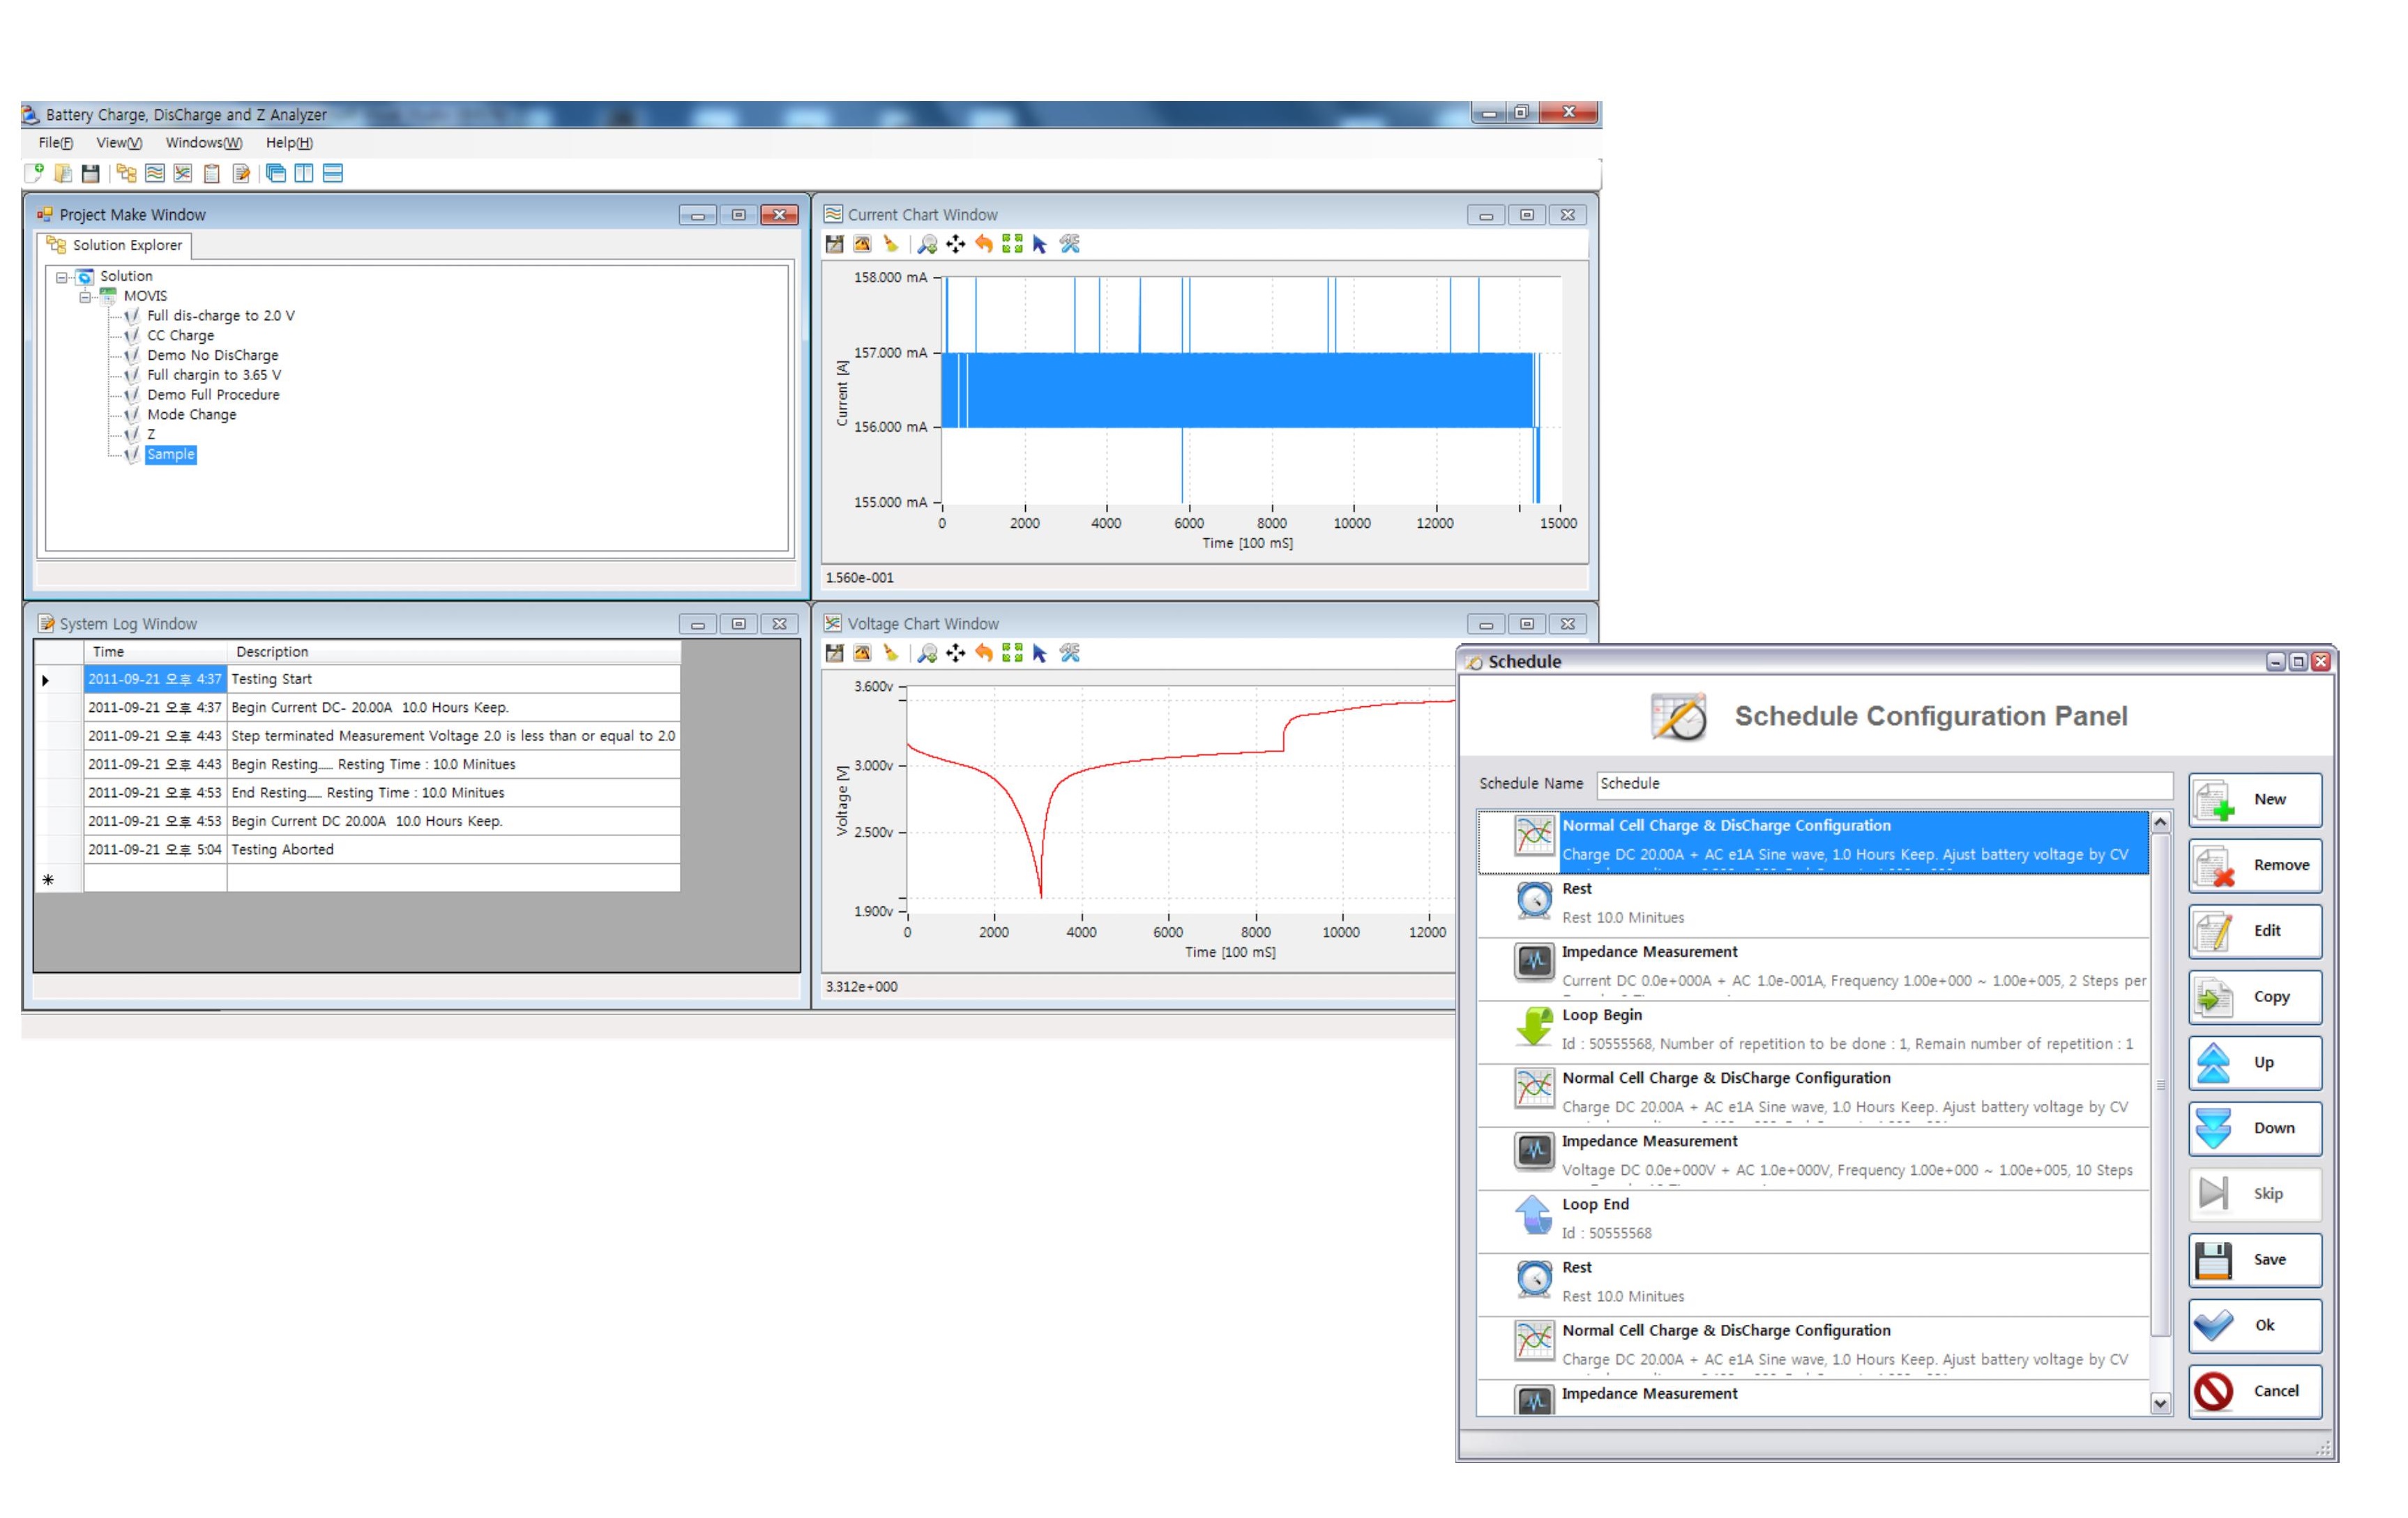Click the tile-horizontal windows icon in main toolbar
2408x1518 pixels.
(333, 173)
